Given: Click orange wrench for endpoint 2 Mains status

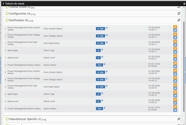Looking at the screenshot, I should pyautogui.click(x=175, y=107).
